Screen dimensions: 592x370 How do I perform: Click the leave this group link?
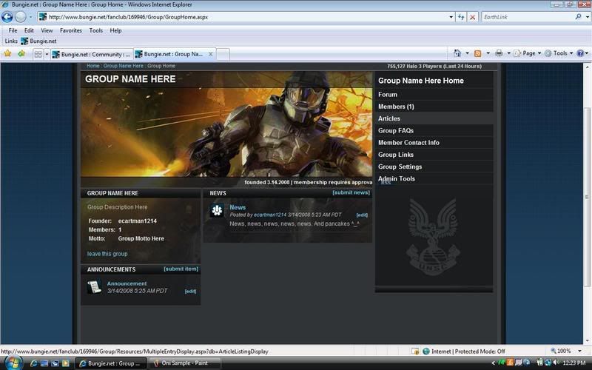tap(107, 254)
